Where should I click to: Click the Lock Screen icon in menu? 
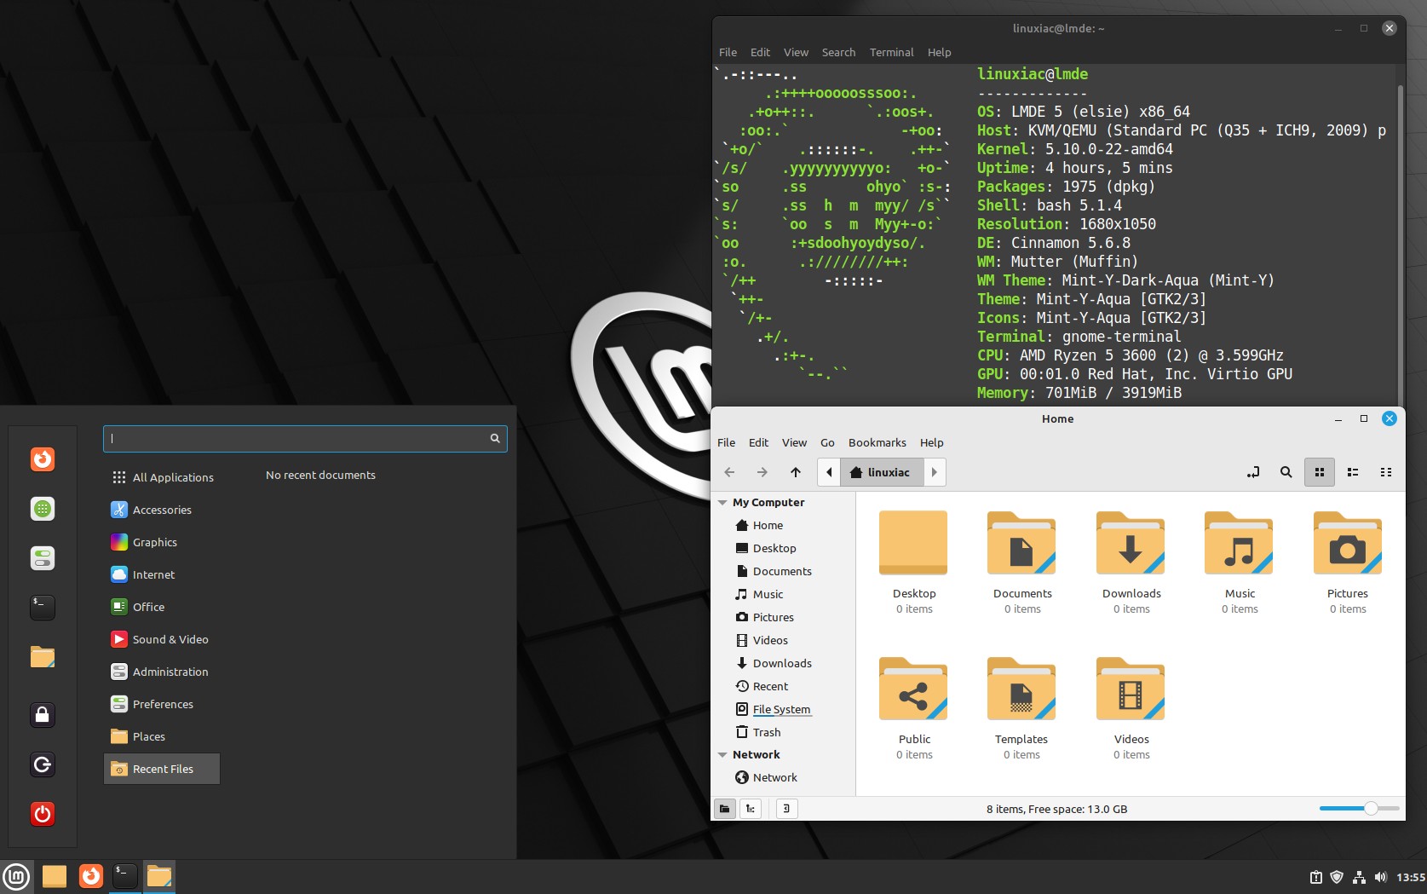[x=43, y=714]
